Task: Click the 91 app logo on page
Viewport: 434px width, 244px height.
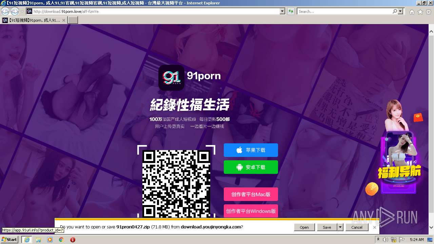Action: point(171,78)
